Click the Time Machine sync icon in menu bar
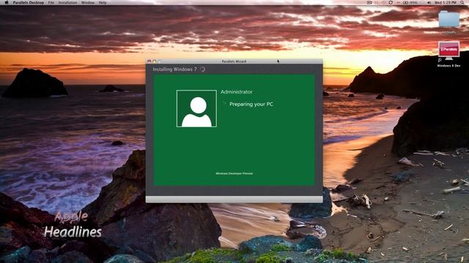 click(391, 2)
